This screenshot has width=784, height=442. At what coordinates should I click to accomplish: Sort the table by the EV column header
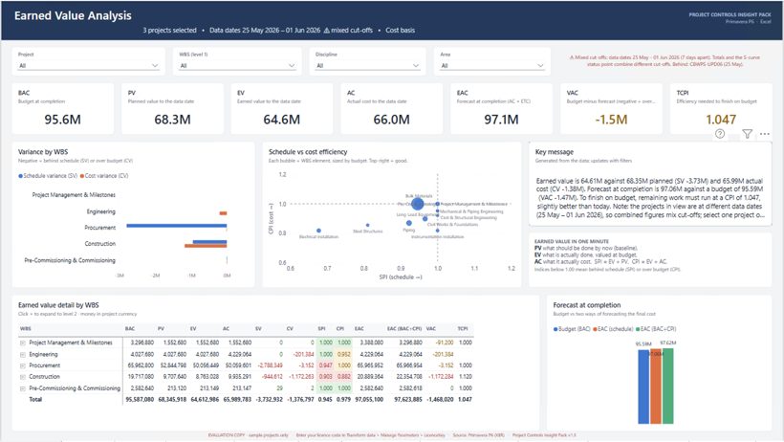tap(193, 328)
